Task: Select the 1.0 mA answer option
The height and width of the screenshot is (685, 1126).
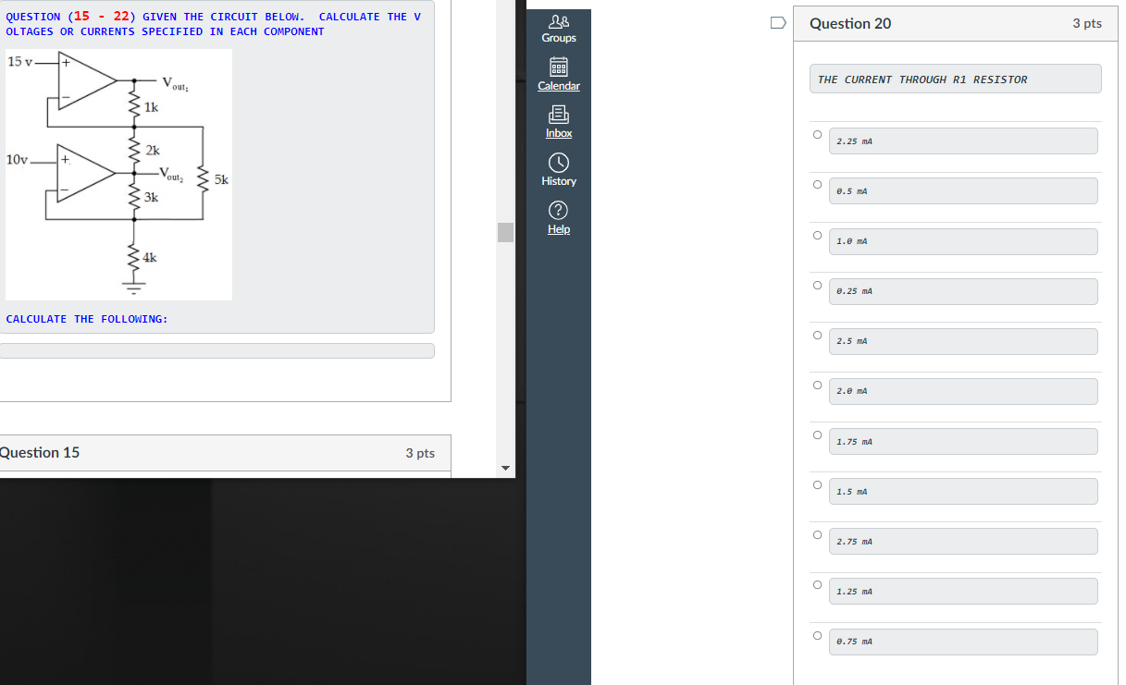Action: (817, 235)
